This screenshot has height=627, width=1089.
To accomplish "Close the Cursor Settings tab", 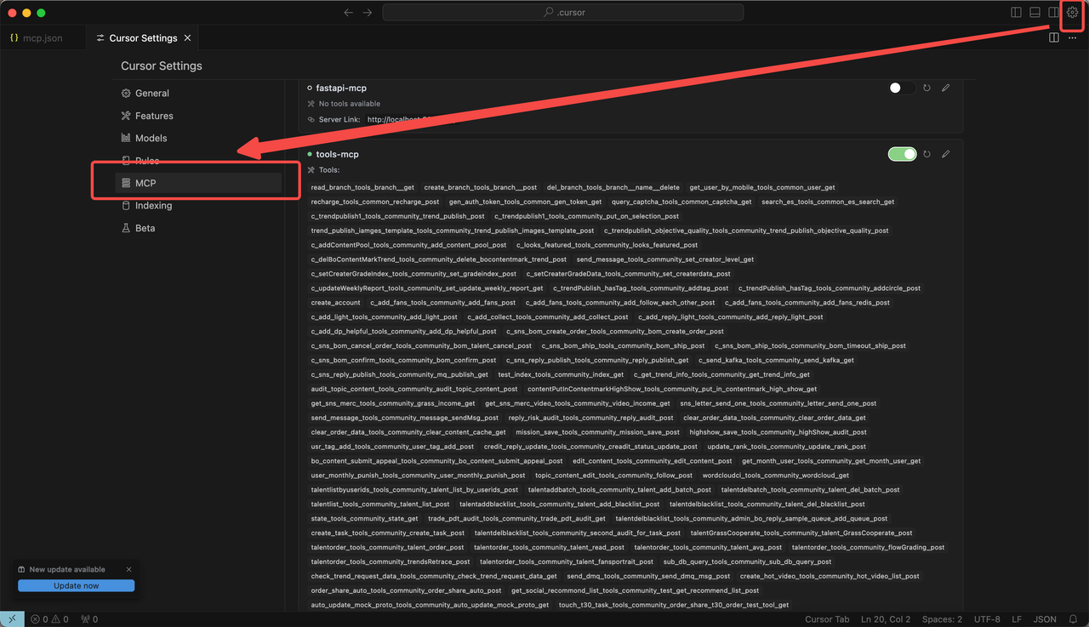I will (x=187, y=38).
